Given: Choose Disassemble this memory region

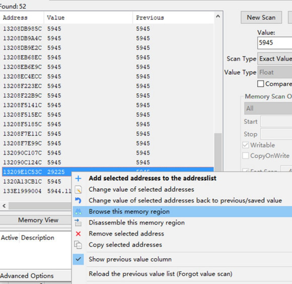Looking at the screenshot, I should point(136,222).
